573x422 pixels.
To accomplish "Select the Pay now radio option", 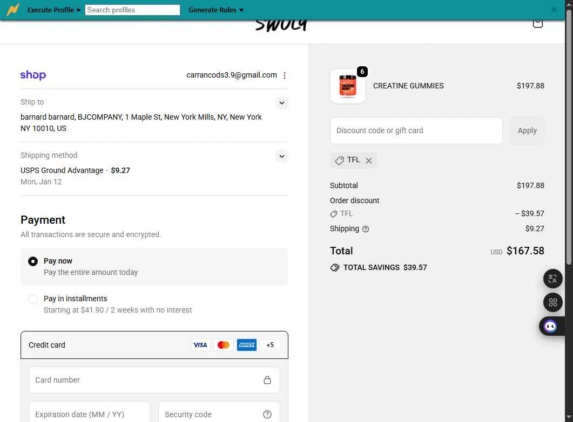I will point(33,261).
